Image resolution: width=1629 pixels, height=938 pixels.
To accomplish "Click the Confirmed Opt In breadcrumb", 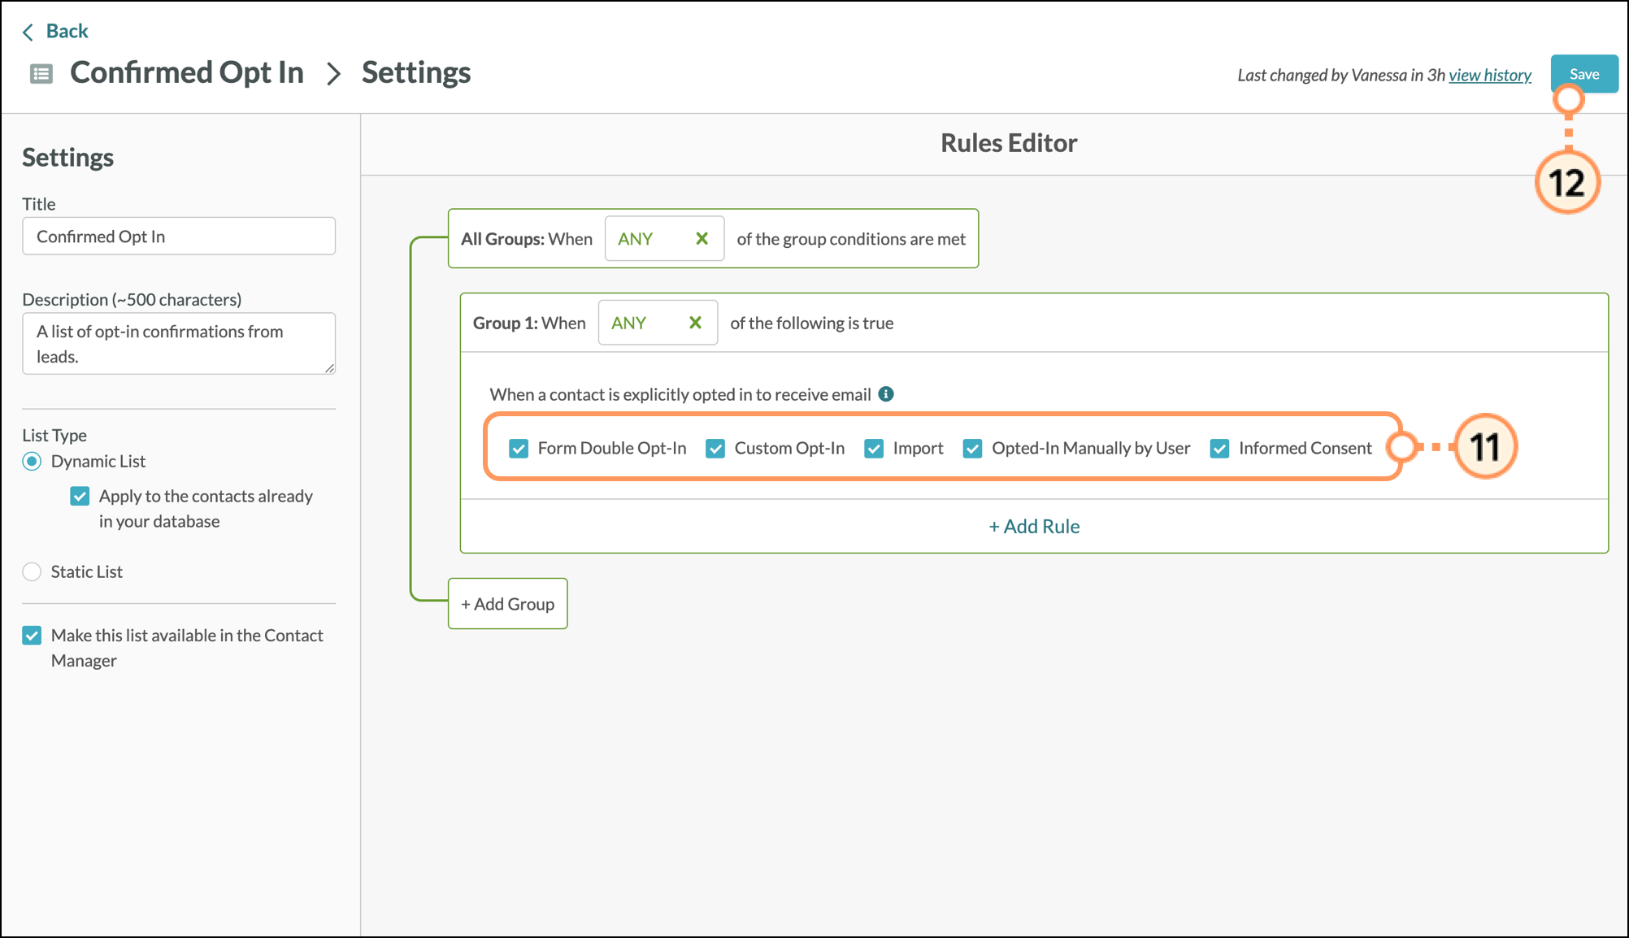I will click(186, 73).
